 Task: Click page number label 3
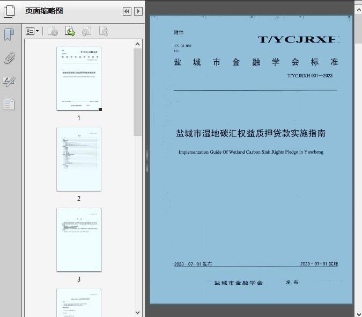79,279
